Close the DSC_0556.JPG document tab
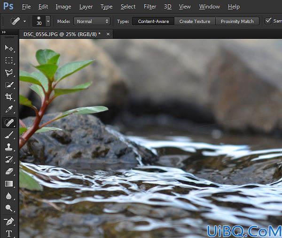This screenshot has height=238, width=282. pos(108,34)
